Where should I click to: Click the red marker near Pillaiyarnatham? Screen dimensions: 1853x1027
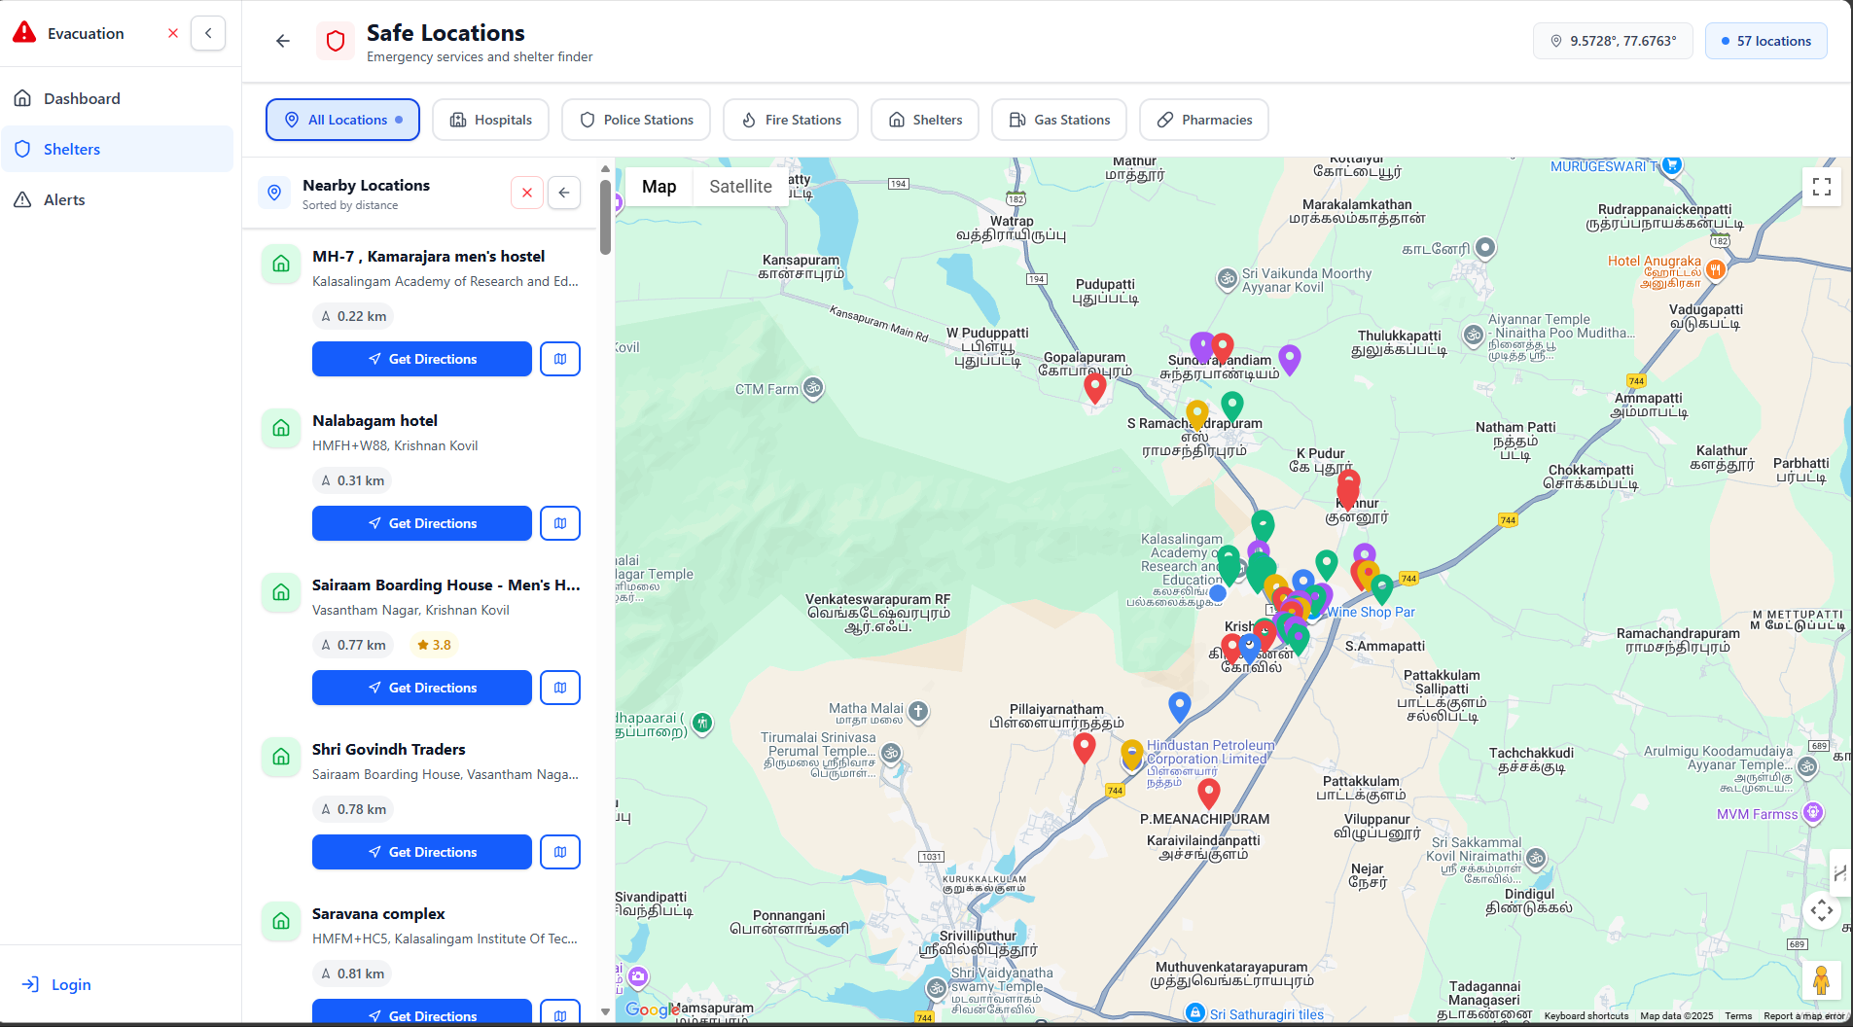[1085, 748]
